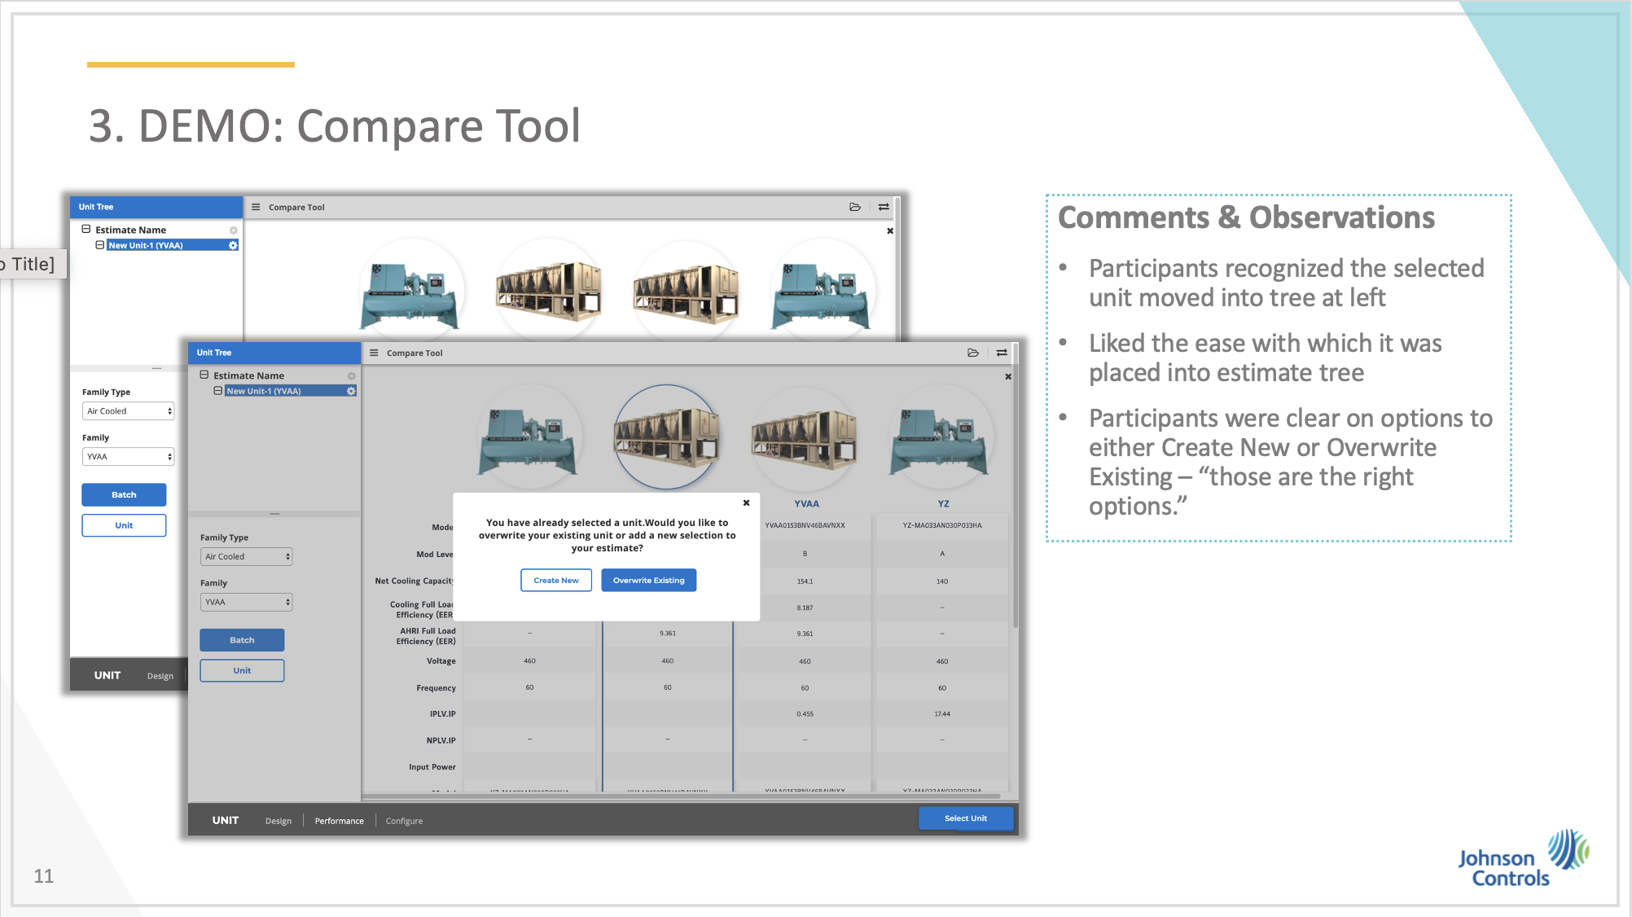The height and width of the screenshot is (917, 1632).
Task: Click the Unit button in the front window
Action: (242, 670)
